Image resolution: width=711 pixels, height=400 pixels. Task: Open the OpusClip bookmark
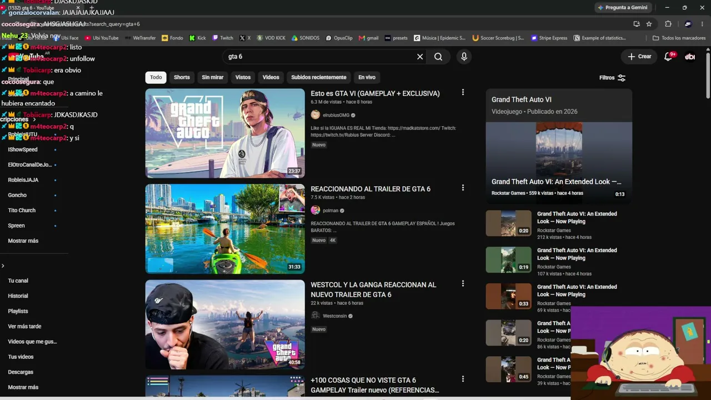tap(339, 38)
